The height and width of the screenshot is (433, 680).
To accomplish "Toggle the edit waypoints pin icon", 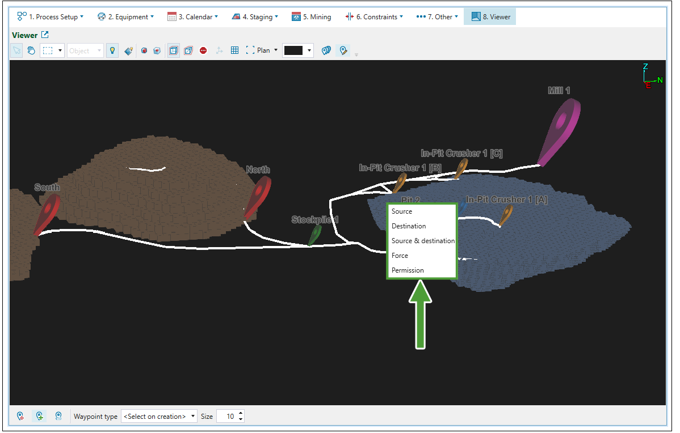I will click(343, 50).
